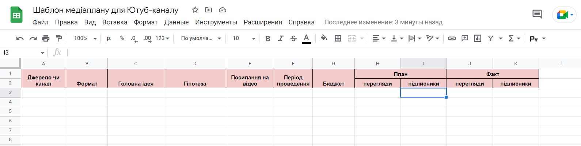This screenshot has width=581, height=146.
Task: Open the fill color bucket tool
Action: [324, 38]
